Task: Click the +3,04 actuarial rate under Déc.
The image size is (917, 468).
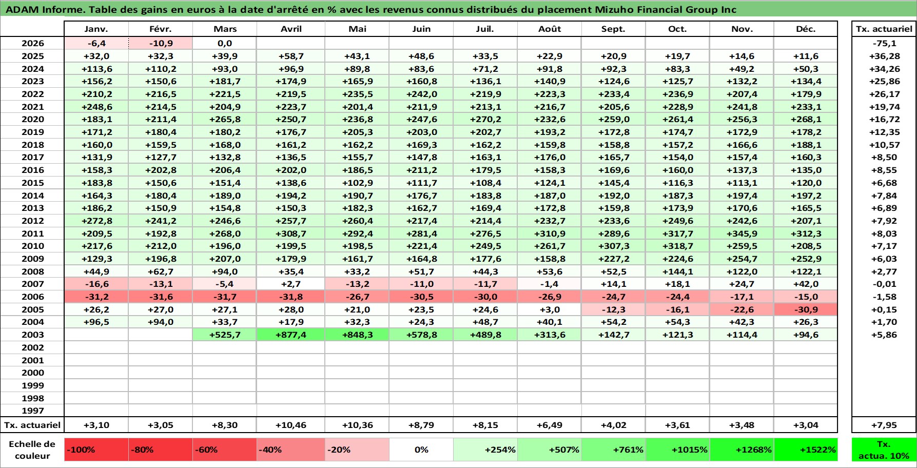Action: click(806, 425)
